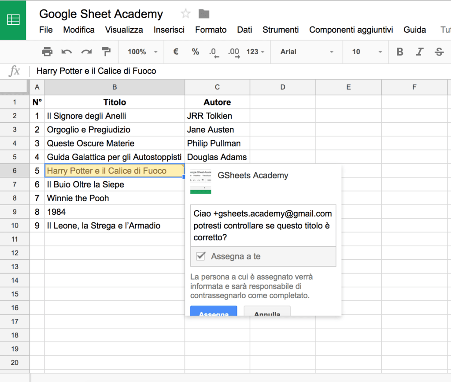
Task: Star the Google Sheet Academy document
Action: click(x=185, y=14)
